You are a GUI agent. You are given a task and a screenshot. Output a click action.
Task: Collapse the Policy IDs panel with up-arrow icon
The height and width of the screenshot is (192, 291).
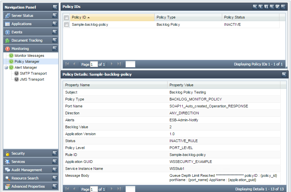[x=255, y=7]
